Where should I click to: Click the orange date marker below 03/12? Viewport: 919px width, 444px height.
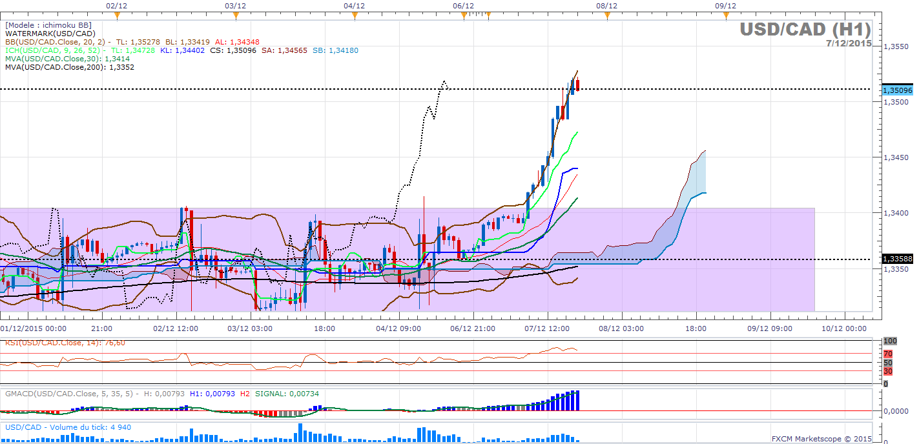(x=236, y=16)
